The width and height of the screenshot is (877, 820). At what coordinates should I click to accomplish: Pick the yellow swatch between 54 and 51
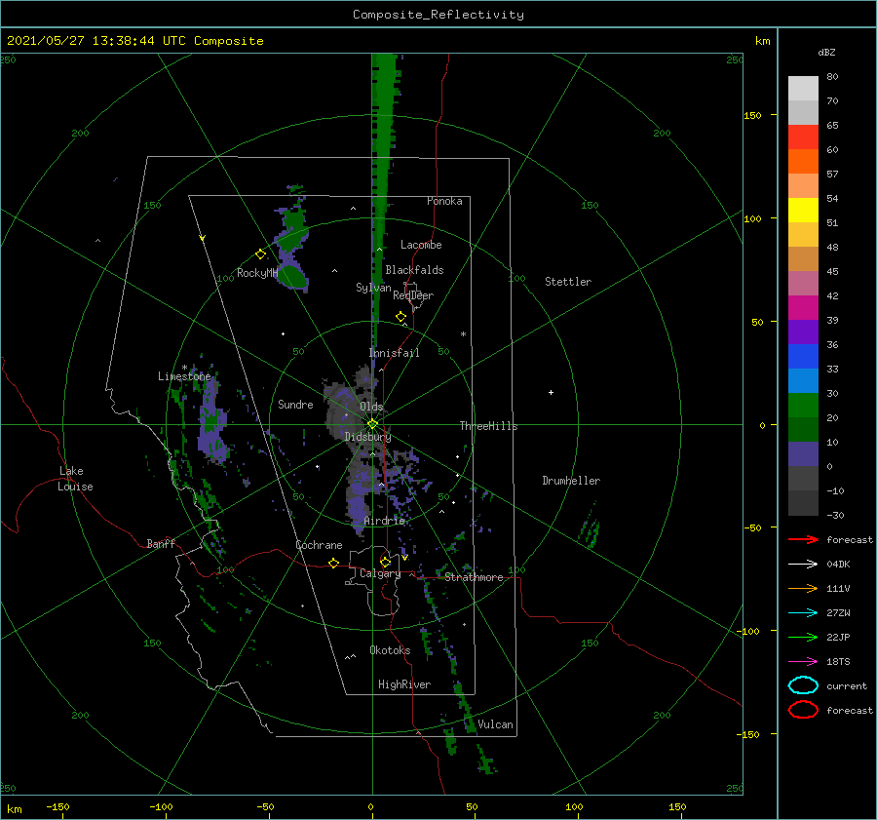[803, 211]
